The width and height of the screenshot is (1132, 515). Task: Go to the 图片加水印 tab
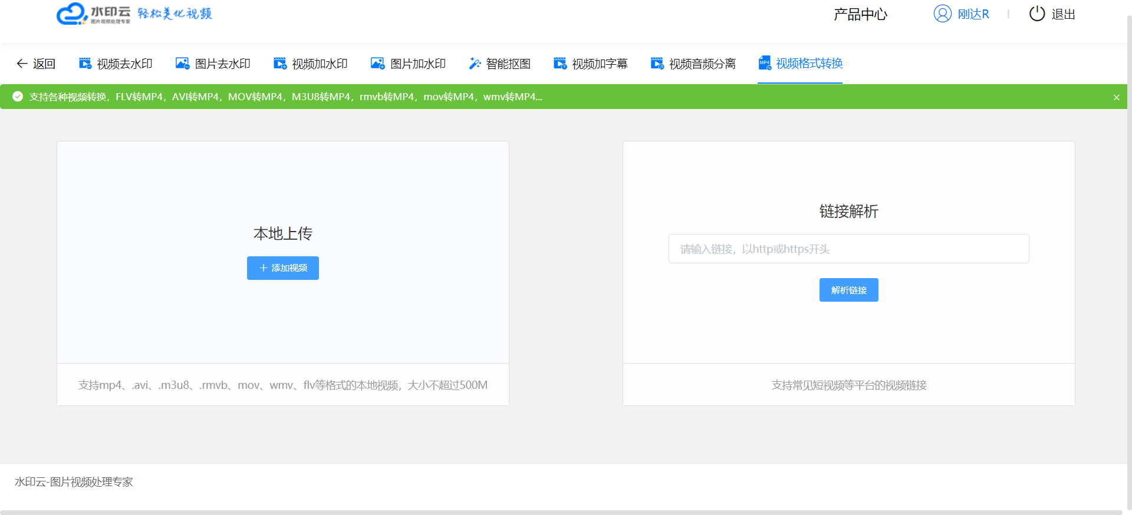pyautogui.click(x=408, y=64)
